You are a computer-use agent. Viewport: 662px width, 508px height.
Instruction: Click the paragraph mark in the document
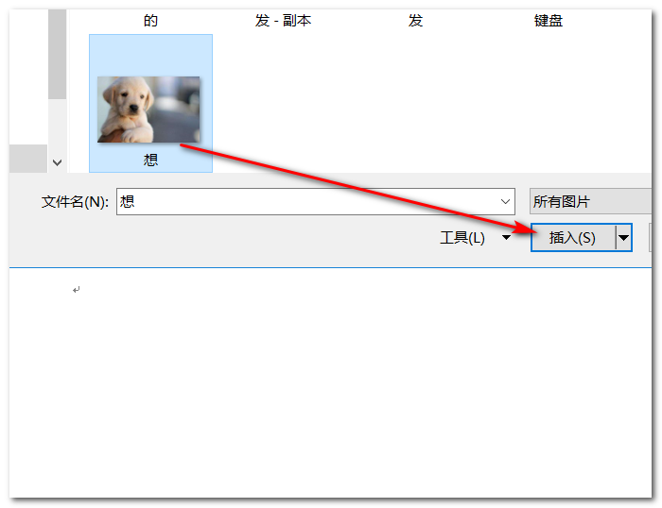(76, 290)
